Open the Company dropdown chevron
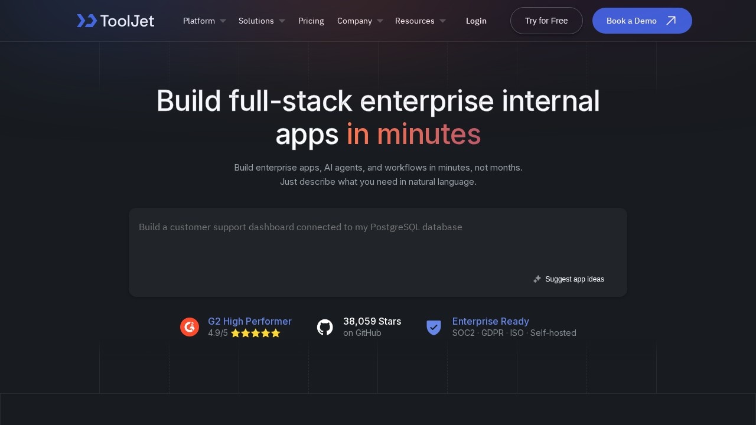Viewport: 756px width, 425px height. click(380, 21)
